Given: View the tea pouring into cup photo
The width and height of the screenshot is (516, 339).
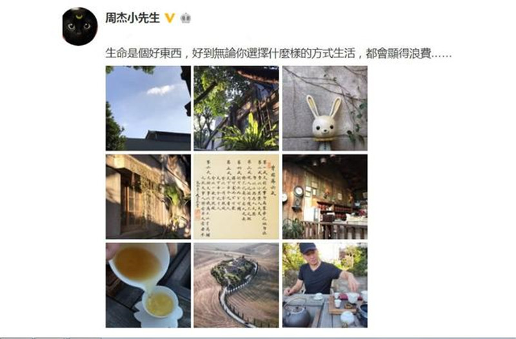Looking at the screenshot, I should click(148, 285).
